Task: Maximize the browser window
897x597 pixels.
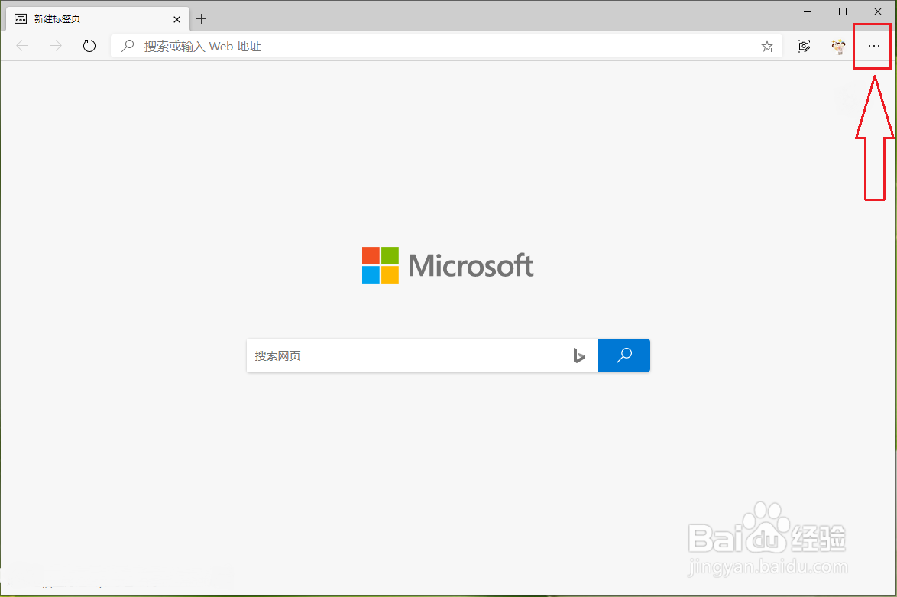Action: 843,11
